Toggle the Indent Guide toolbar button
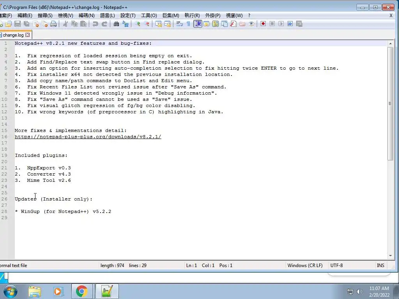The height and width of the screenshot is (299, 399). tap(198, 24)
